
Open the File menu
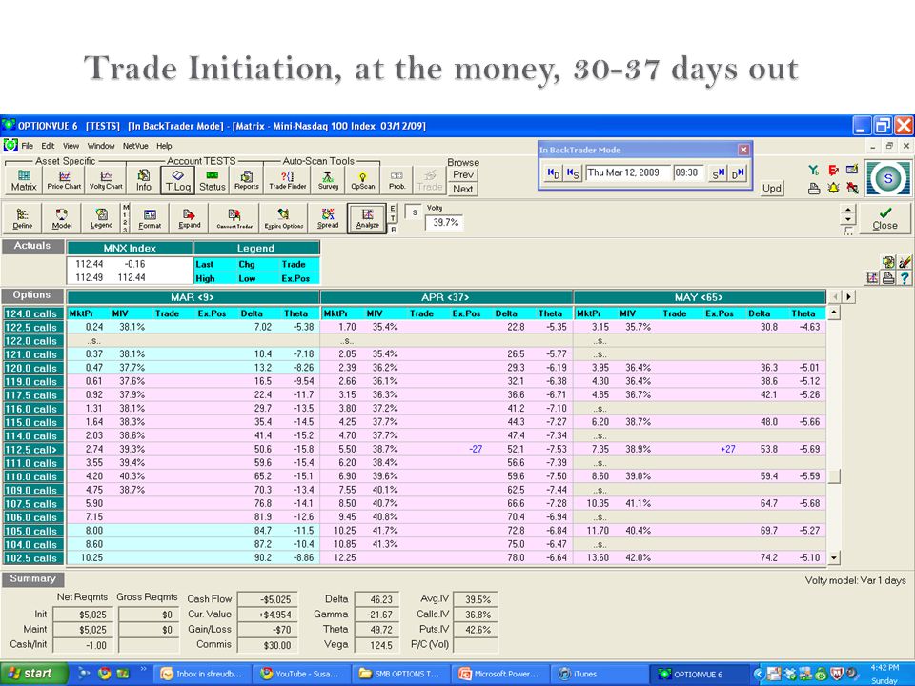(28, 146)
